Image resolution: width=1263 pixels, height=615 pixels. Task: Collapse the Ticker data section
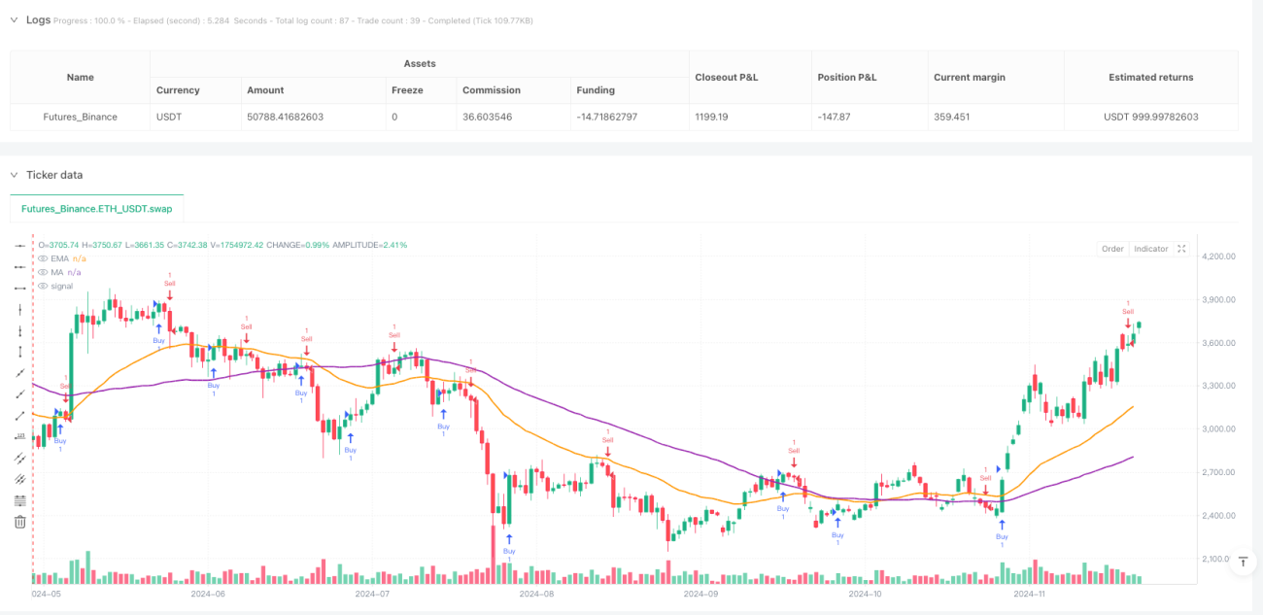tap(14, 175)
